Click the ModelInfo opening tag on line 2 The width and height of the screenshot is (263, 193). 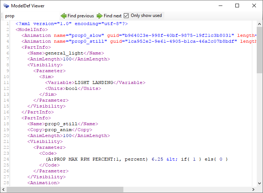click(x=32, y=29)
